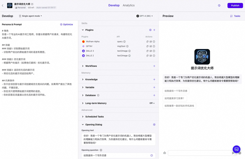Screen dimensions: 245x159
Task: Switch to the Develop tab
Action: [114, 5]
